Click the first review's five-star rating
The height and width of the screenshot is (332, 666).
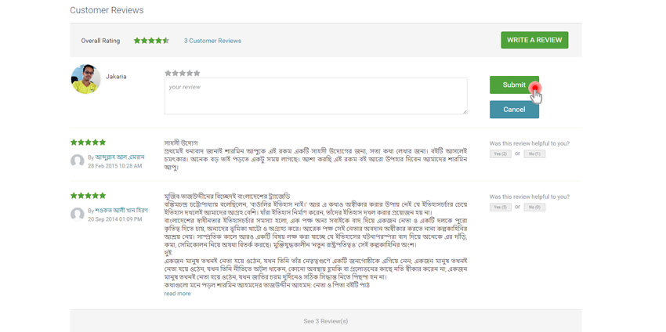click(88, 143)
